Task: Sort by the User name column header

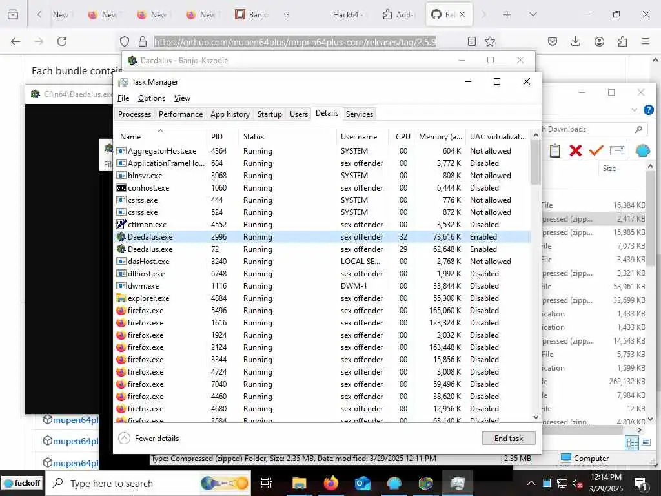Action: (x=362, y=137)
